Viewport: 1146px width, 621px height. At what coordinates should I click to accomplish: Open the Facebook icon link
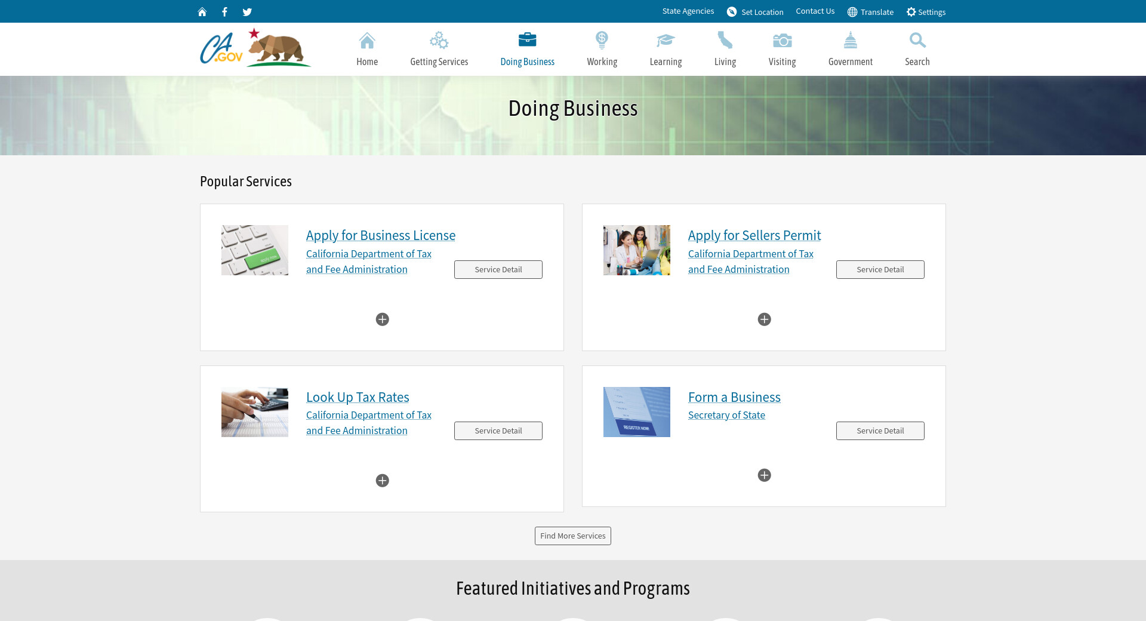(x=224, y=12)
